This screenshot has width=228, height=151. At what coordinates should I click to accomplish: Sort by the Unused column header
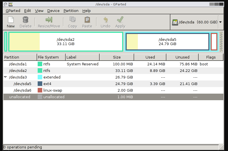[x=183, y=57]
